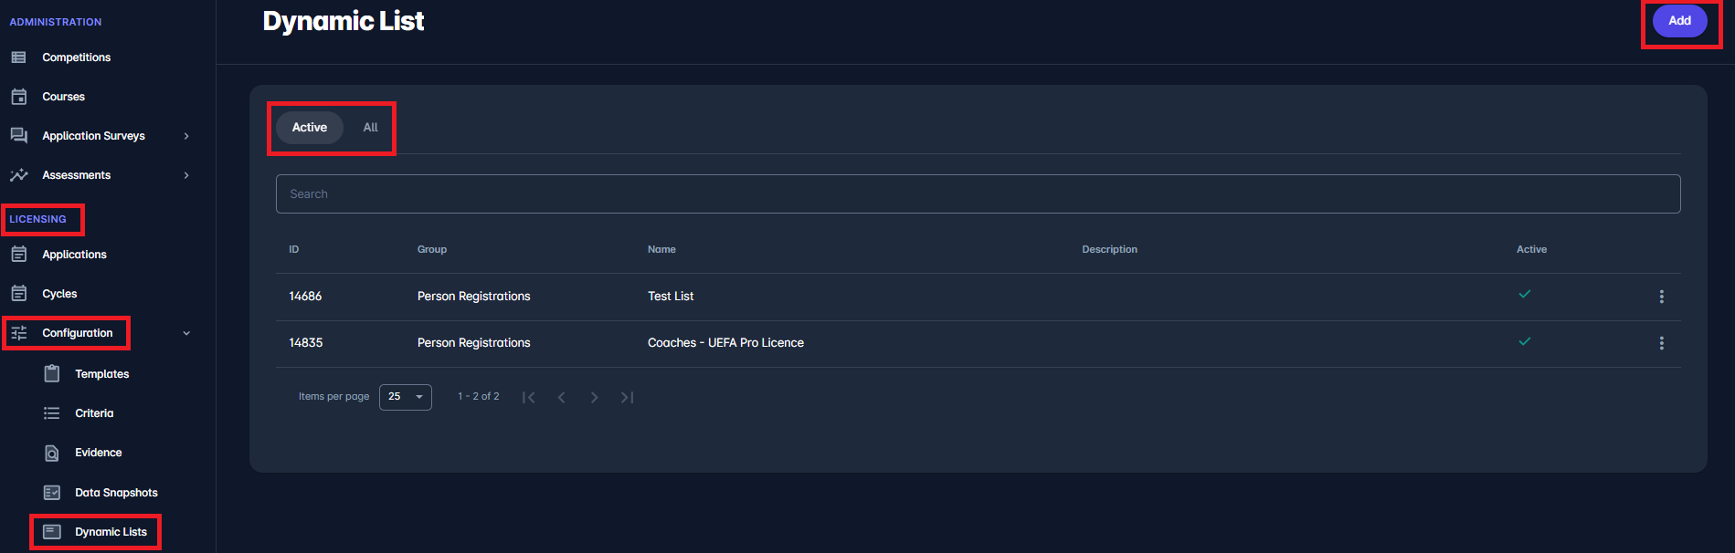Click the Templates clipboard icon
The width and height of the screenshot is (1735, 553).
52,374
